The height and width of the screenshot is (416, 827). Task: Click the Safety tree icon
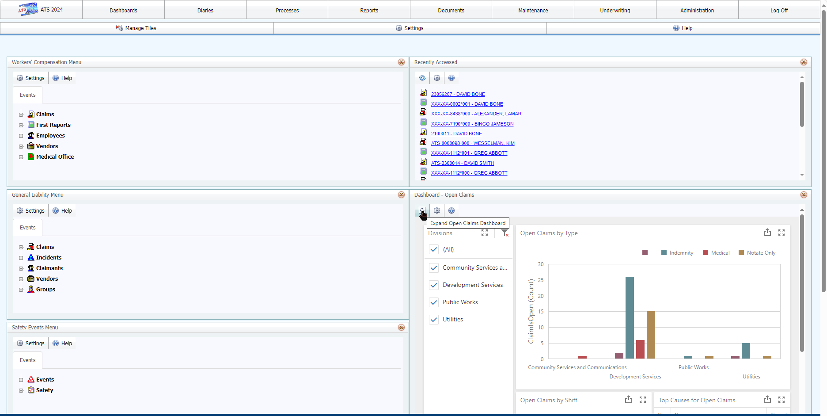point(31,390)
